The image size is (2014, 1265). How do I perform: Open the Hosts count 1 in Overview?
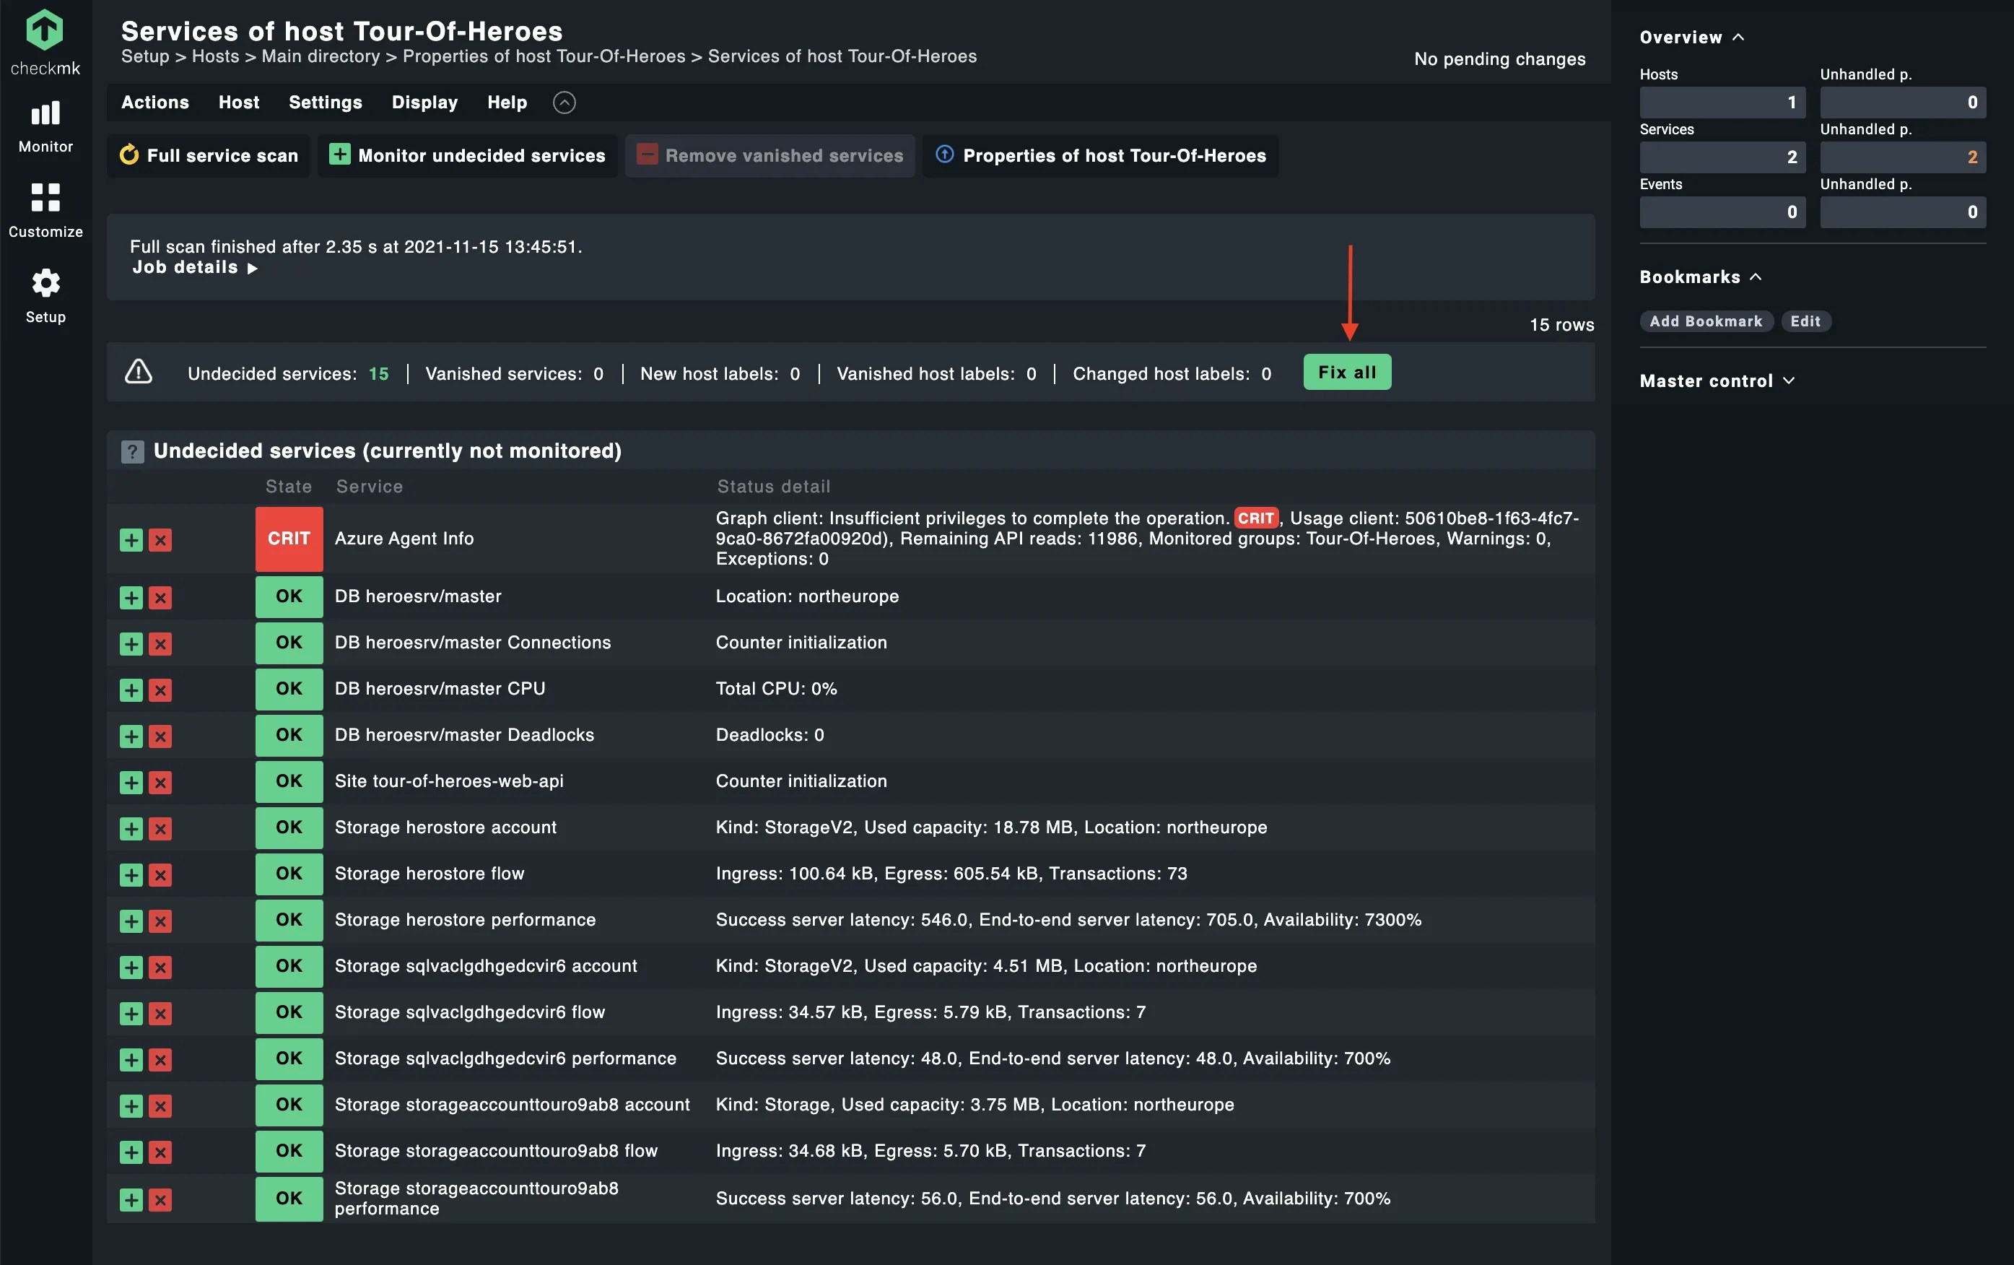(x=1722, y=102)
